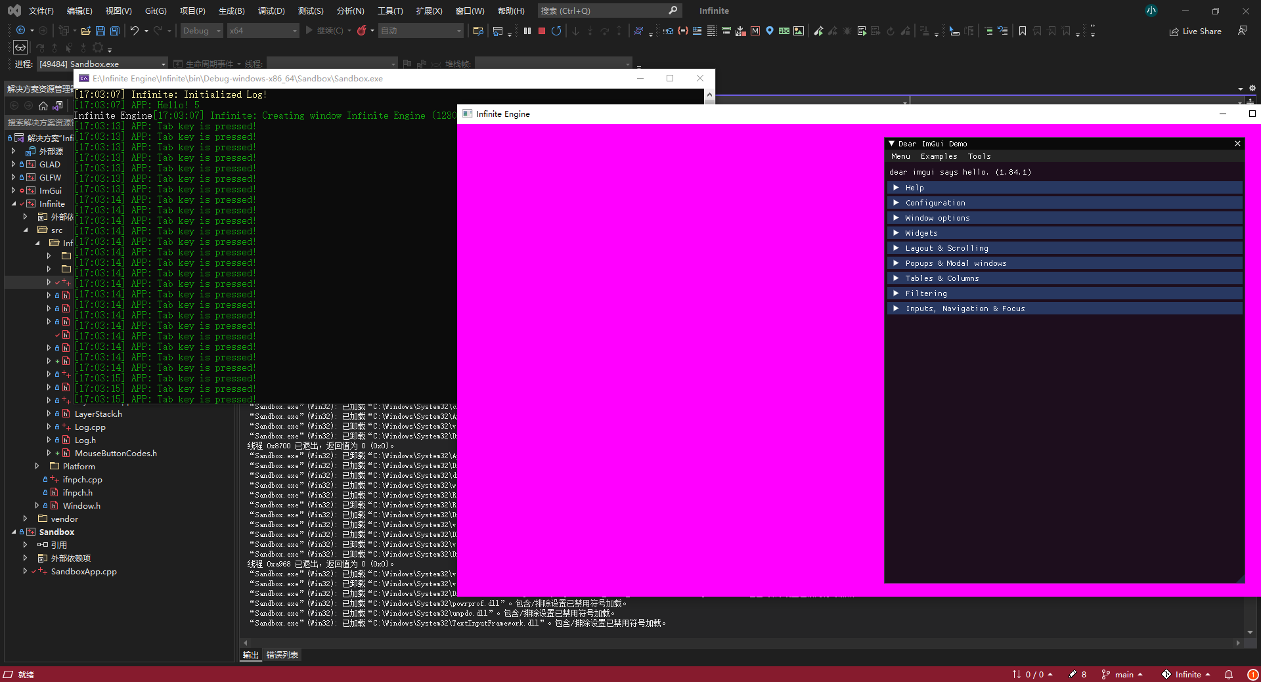Click the glasses IntelliCode icon
Viewport: 1261px width, 682px height.
click(20, 47)
